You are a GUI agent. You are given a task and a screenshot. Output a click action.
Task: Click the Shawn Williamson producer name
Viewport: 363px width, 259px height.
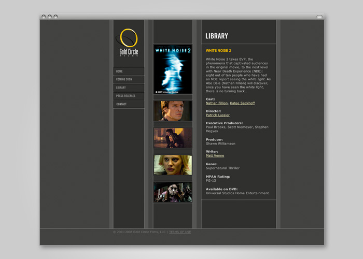pyautogui.click(x=220, y=143)
